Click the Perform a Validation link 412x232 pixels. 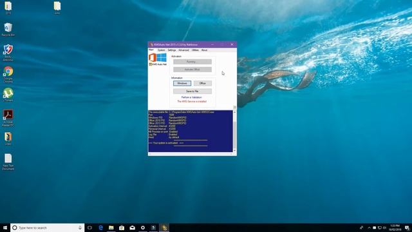pos(192,97)
